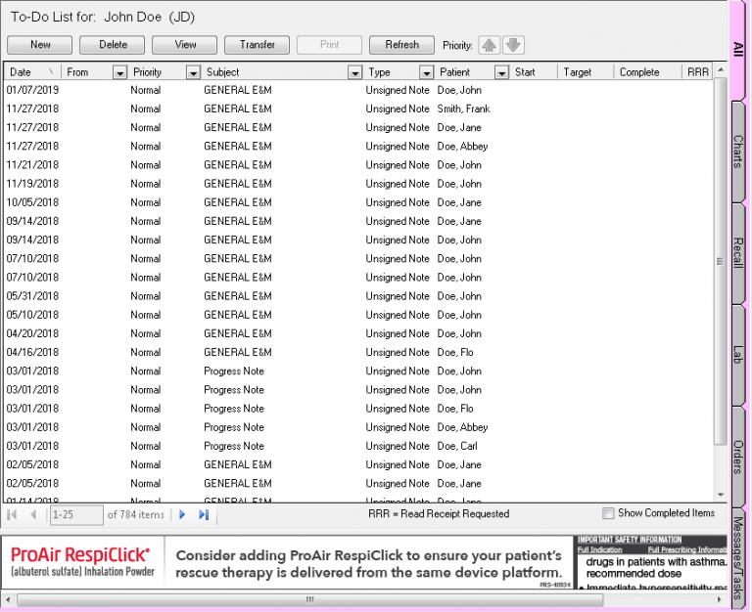Go to previous page of items
752x612 pixels.
33,514
